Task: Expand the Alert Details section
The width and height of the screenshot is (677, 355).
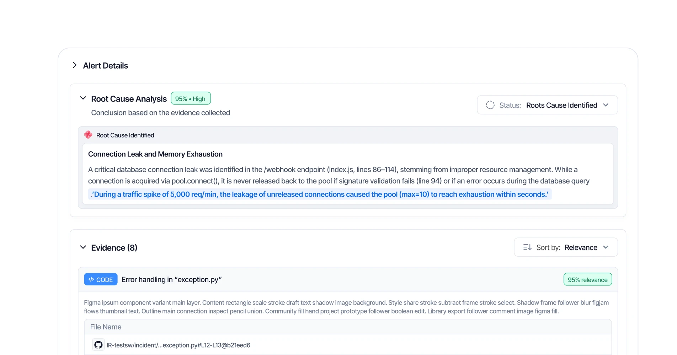Action: pyautogui.click(x=75, y=65)
